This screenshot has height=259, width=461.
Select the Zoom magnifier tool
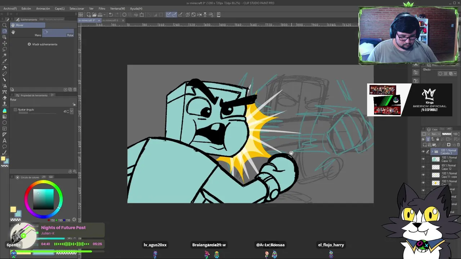click(x=5, y=25)
